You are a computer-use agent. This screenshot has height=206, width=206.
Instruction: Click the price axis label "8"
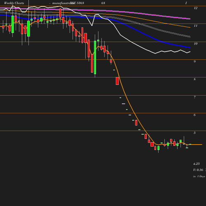(x=194, y=79)
